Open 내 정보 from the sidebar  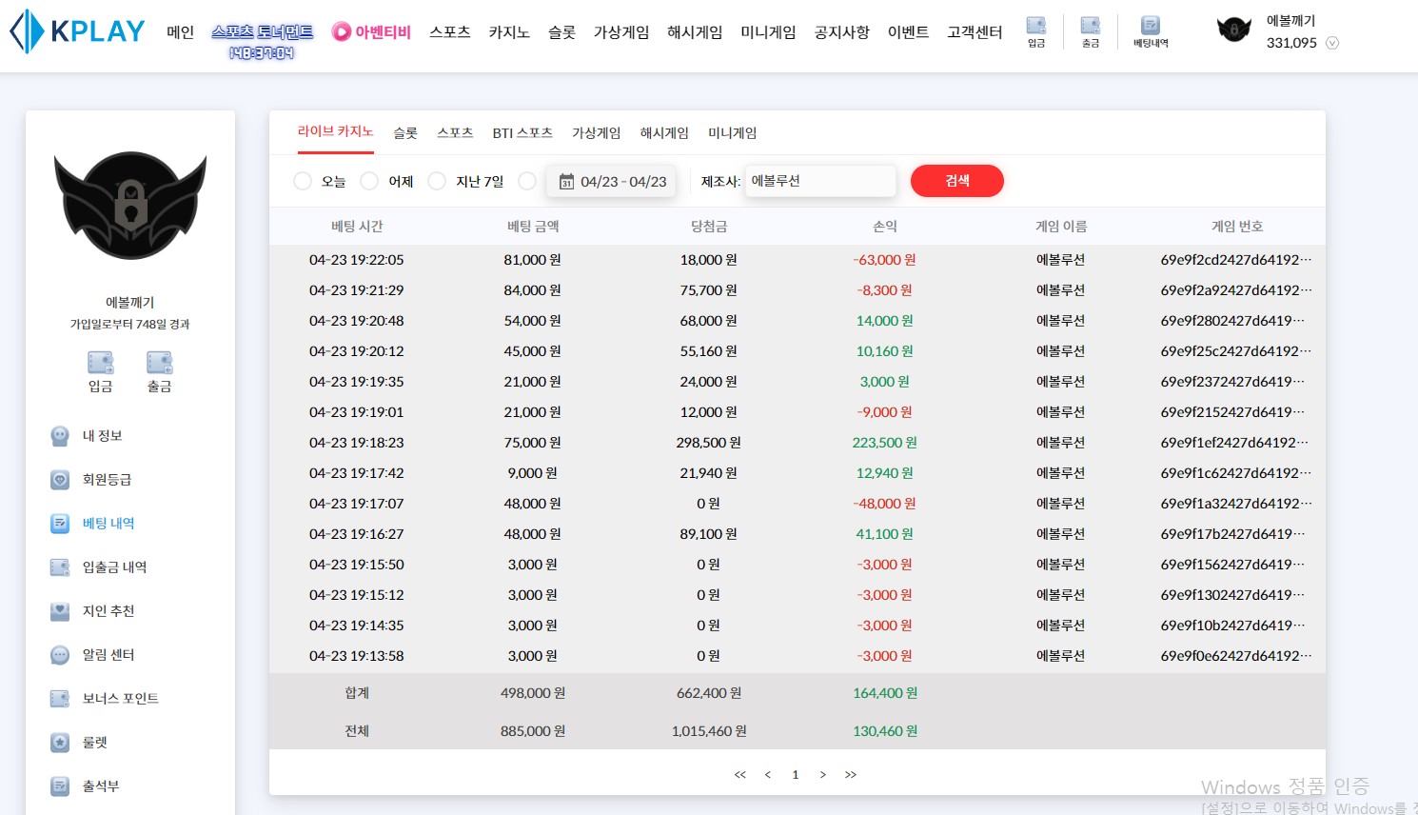pyautogui.click(x=102, y=436)
